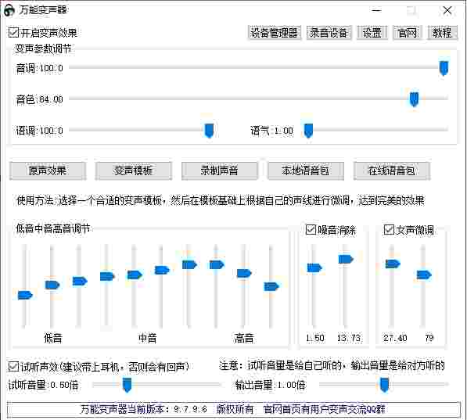Click the sixth equalizer band slider handle
The image size is (467, 420).
click(x=162, y=270)
